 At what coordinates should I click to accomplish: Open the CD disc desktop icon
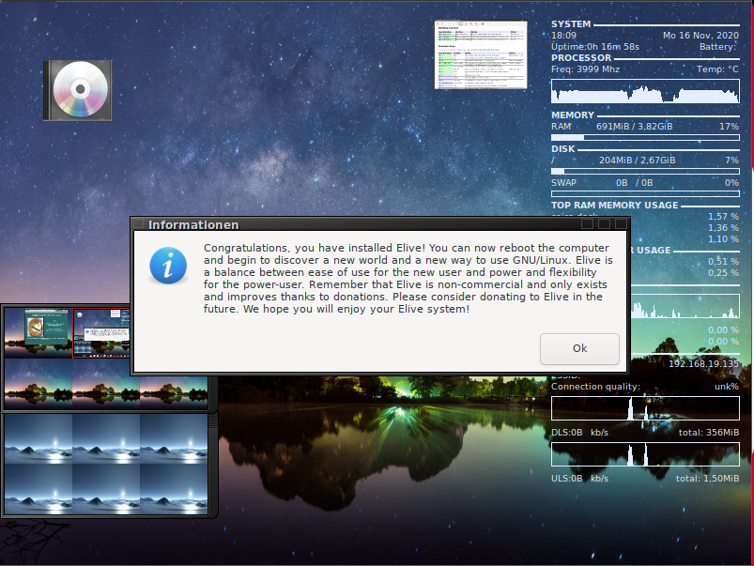(x=78, y=90)
